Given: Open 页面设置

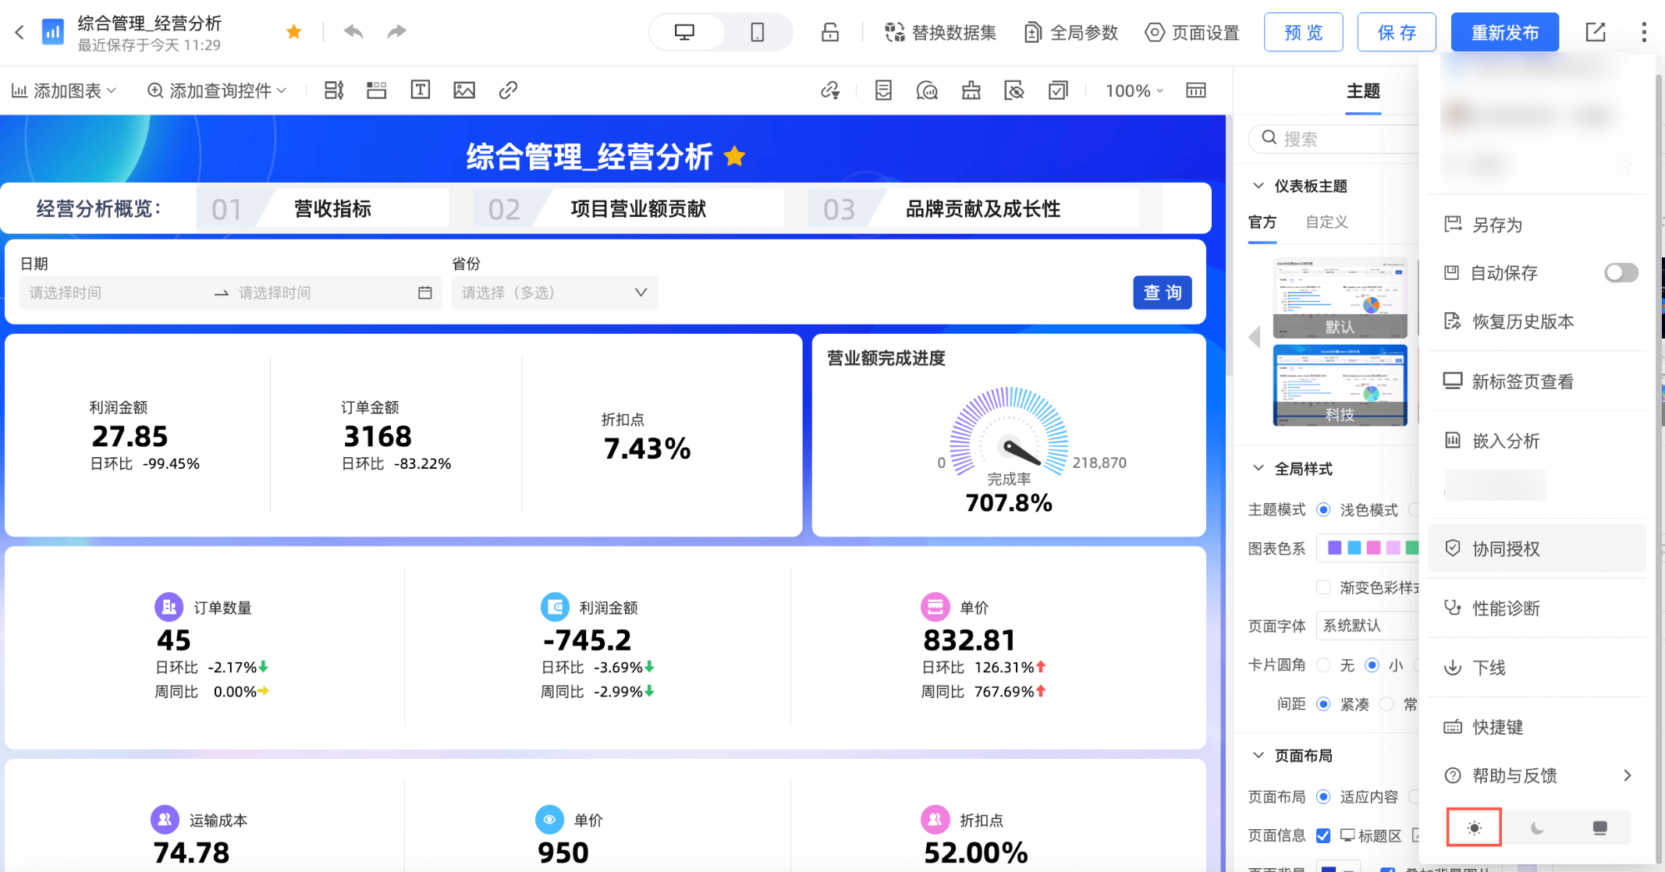Looking at the screenshot, I should (1192, 32).
